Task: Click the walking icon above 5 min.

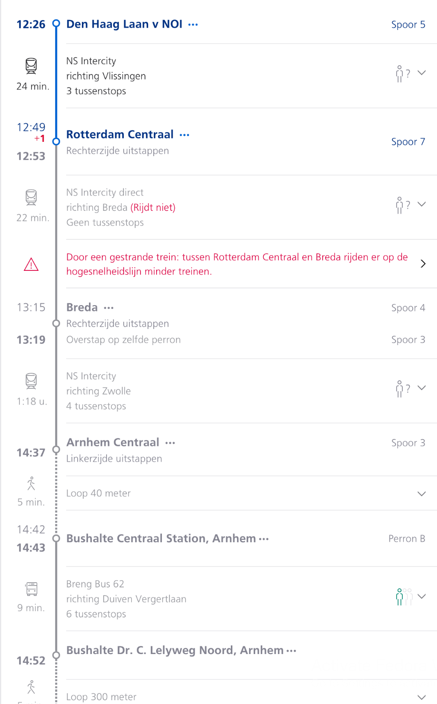Action: point(31,484)
